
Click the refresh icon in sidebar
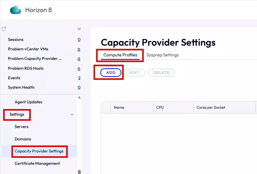click(x=4, y=29)
